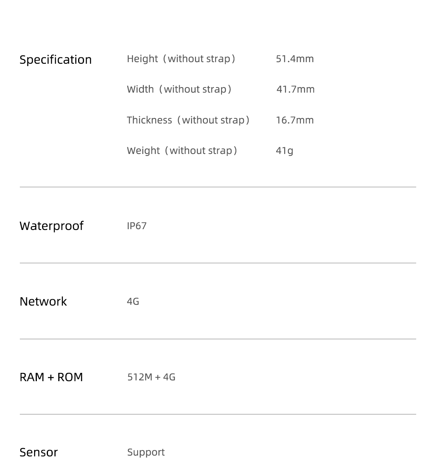Click the 41g weight value
The image size is (436, 473).
click(x=285, y=150)
